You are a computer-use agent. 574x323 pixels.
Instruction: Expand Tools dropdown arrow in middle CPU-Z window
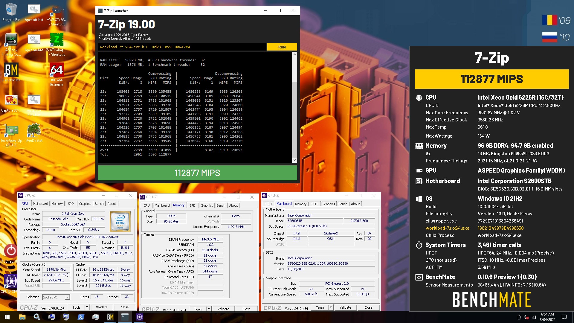(209, 309)
